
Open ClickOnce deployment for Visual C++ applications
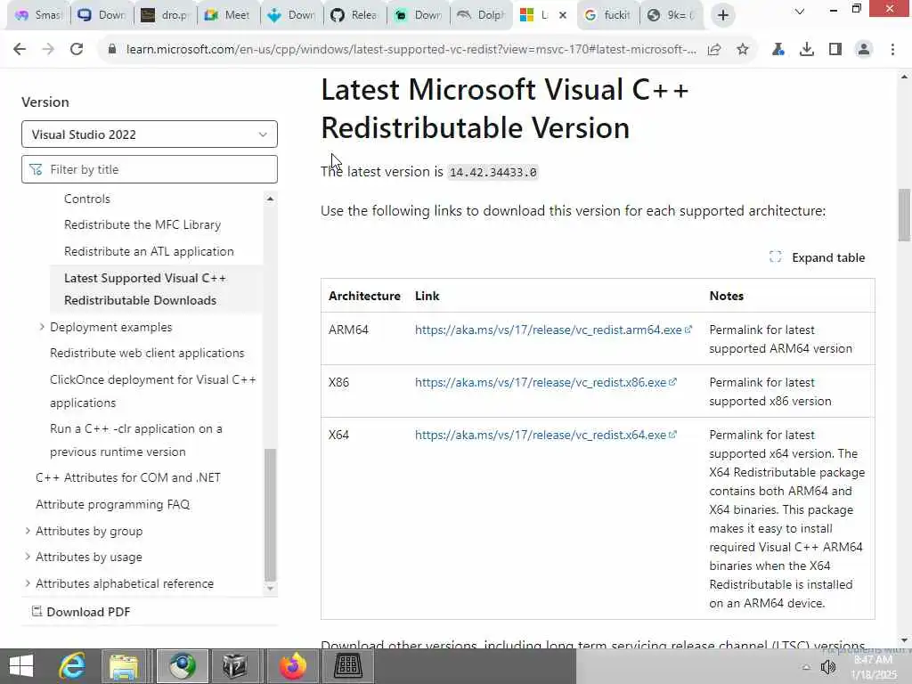point(153,391)
